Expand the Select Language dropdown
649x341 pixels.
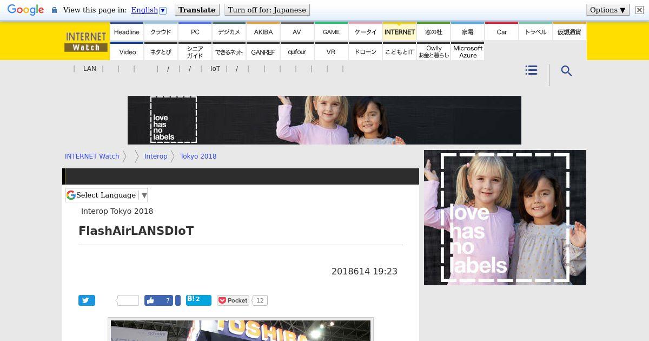coord(107,195)
